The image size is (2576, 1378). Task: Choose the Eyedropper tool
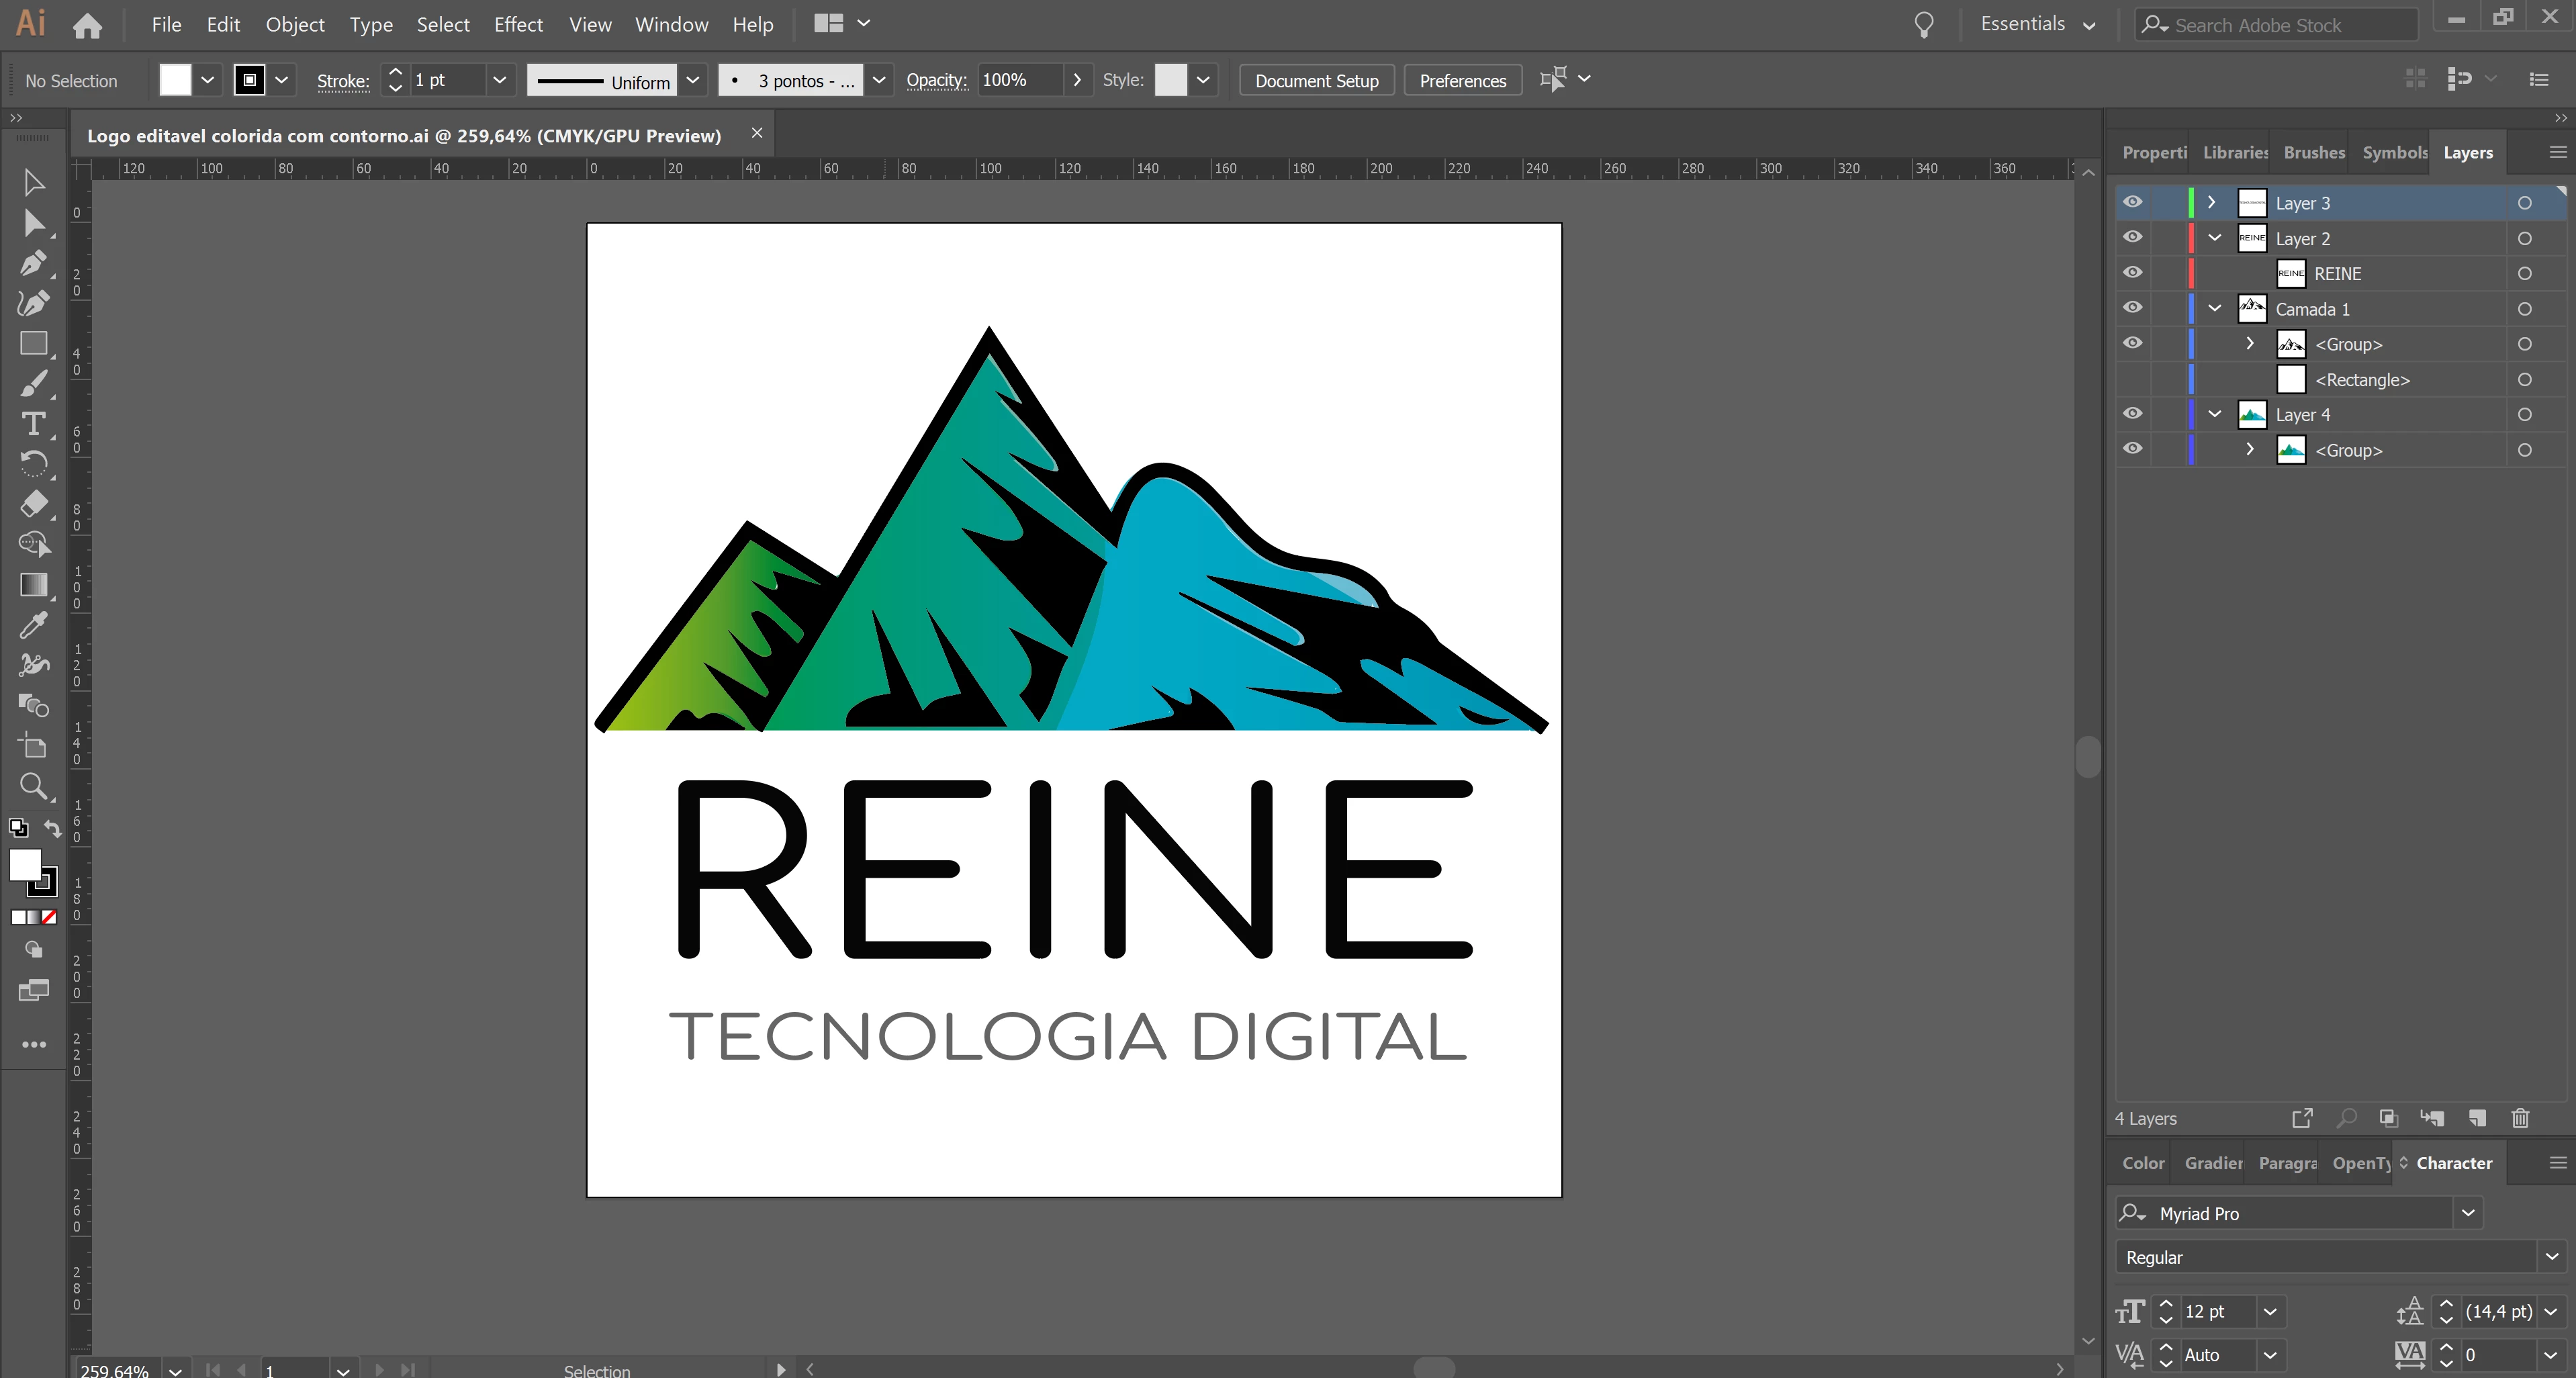tap(33, 625)
